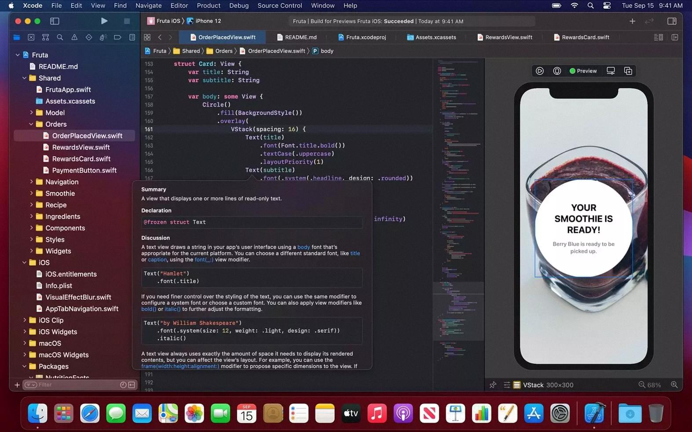Open editor options lines icon
The width and height of the screenshot is (692, 432).
659,37
